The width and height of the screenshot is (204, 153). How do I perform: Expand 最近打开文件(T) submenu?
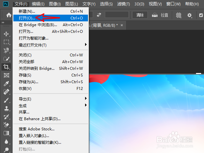(x=51, y=45)
